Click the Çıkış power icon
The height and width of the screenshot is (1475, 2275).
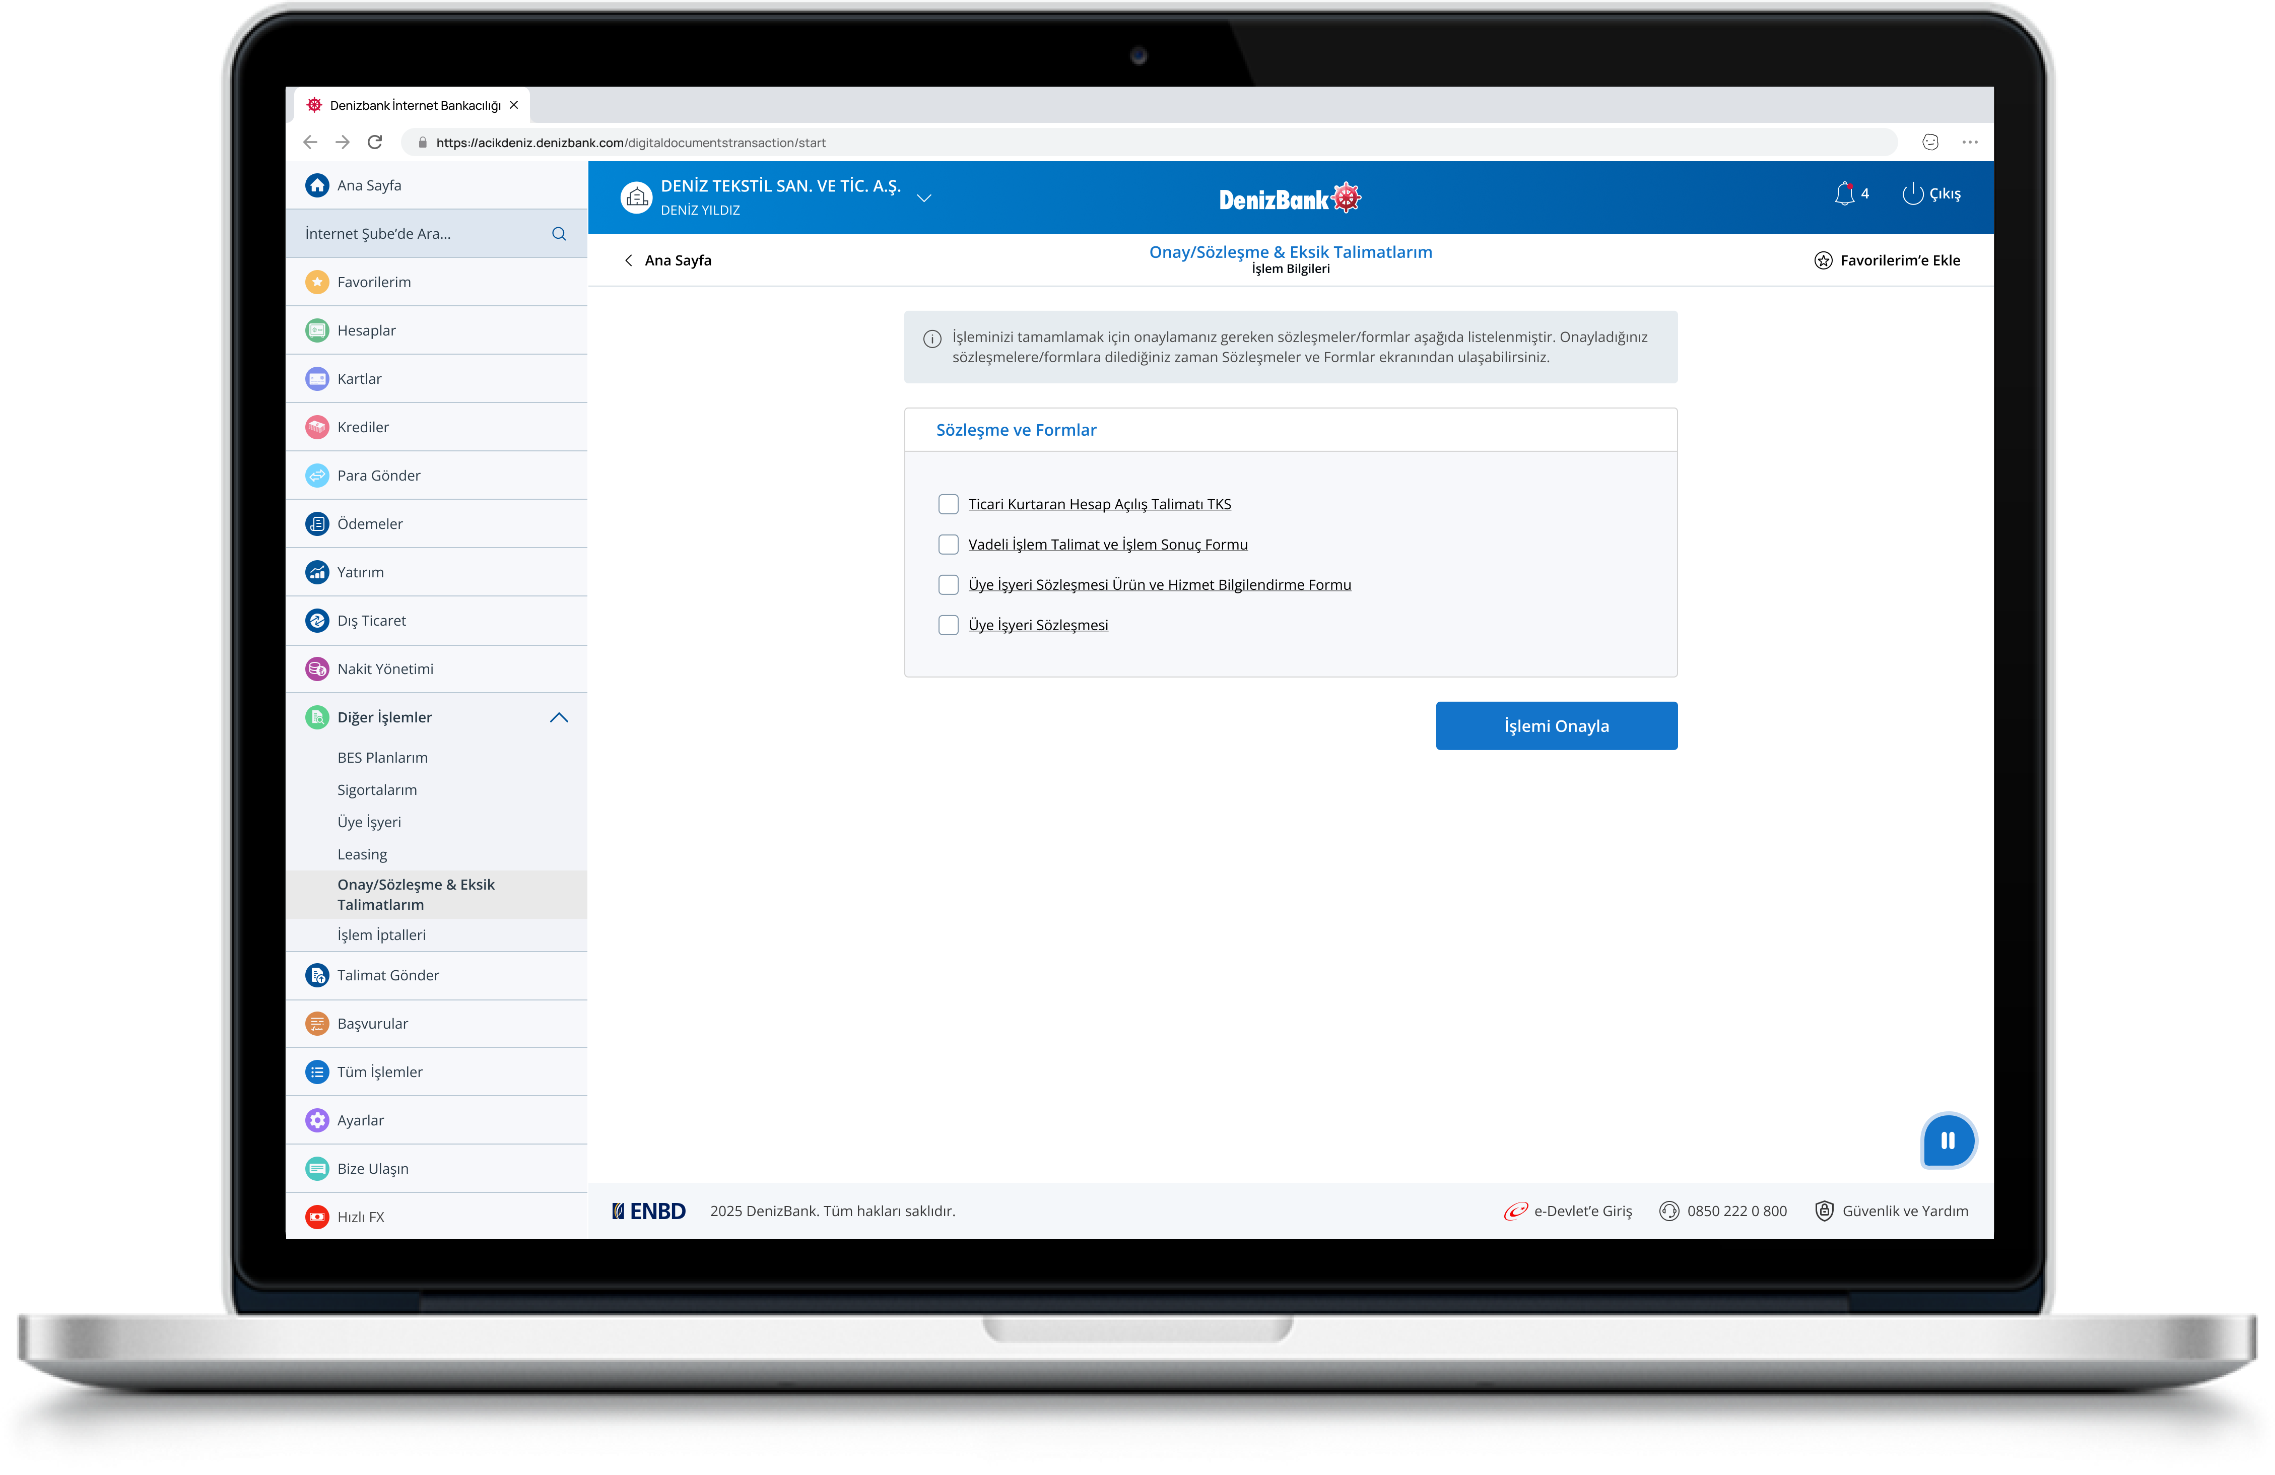[x=1912, y=194]
